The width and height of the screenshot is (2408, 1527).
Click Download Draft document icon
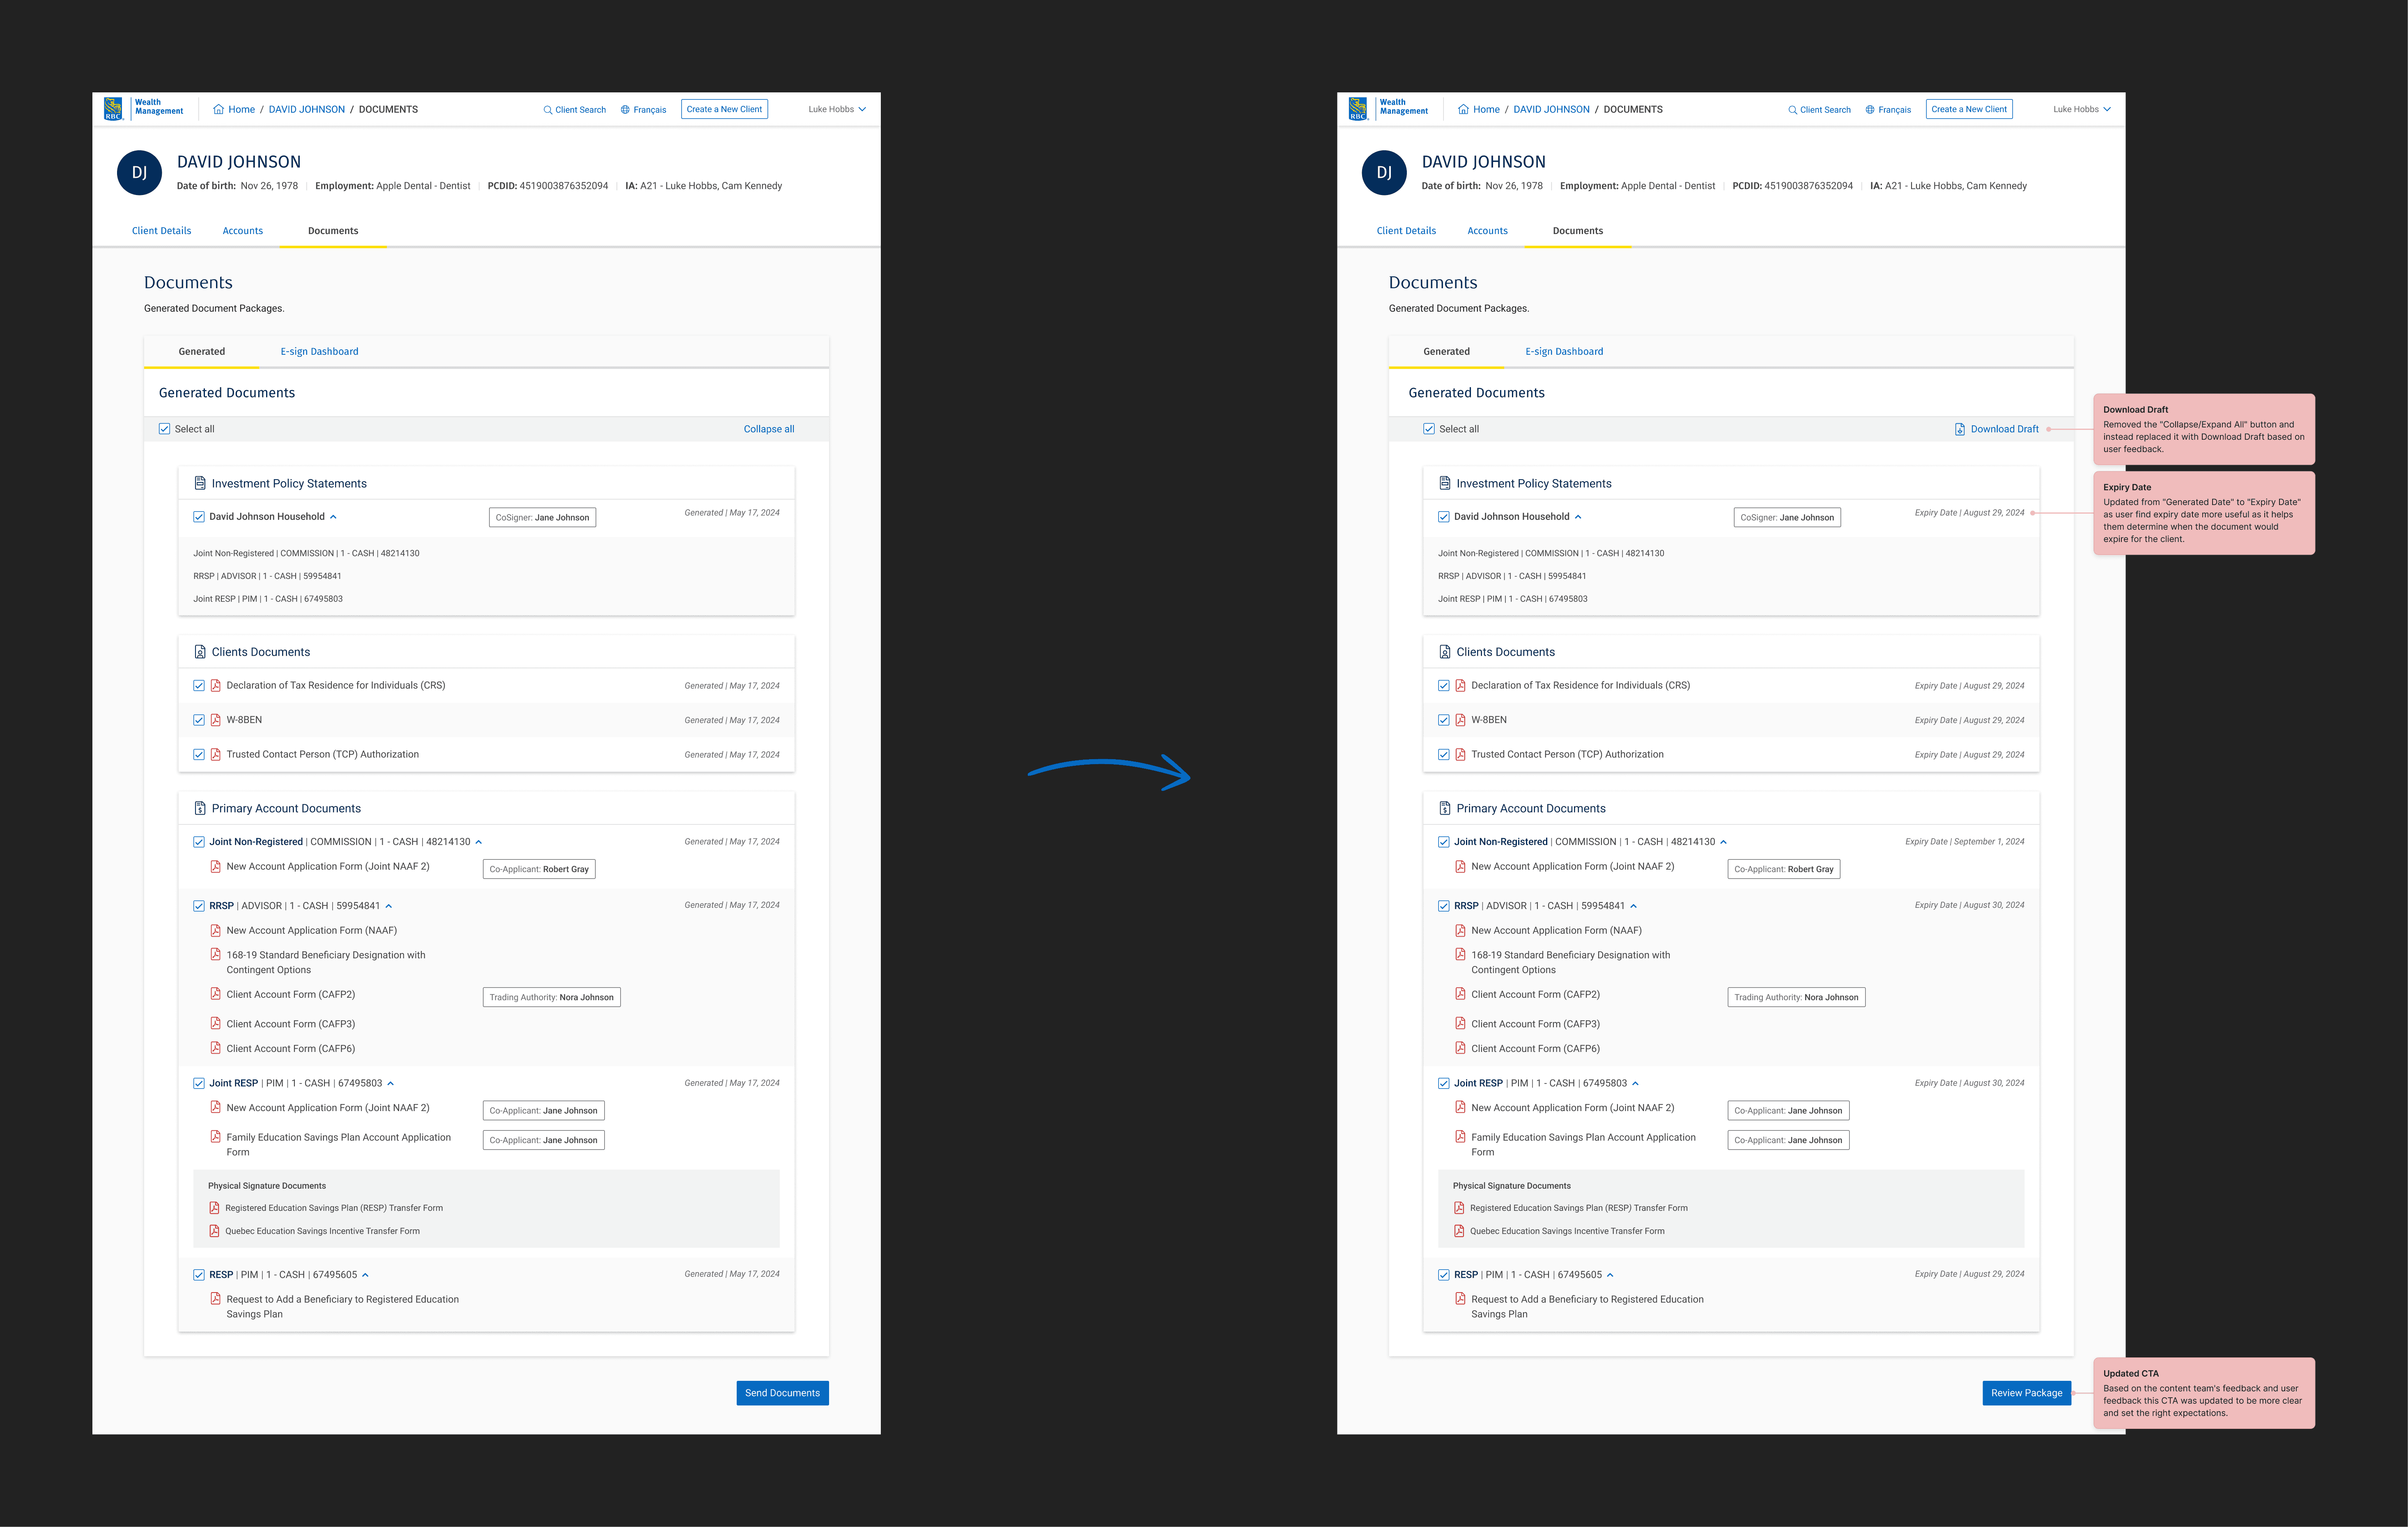(x=1959, y=429)
